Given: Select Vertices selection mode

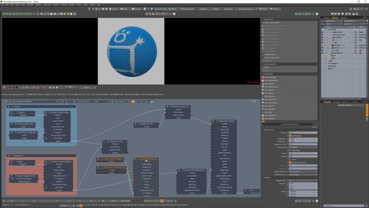Looking at the screenshot, I should 114,9.
